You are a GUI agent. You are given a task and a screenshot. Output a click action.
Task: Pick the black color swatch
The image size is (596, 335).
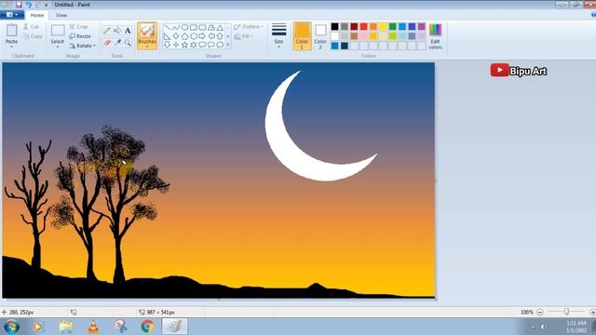pos(334,26)
